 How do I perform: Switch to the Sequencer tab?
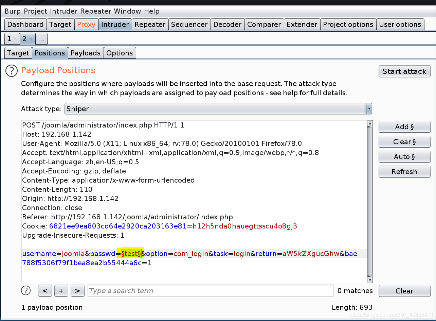click(189, 24)
